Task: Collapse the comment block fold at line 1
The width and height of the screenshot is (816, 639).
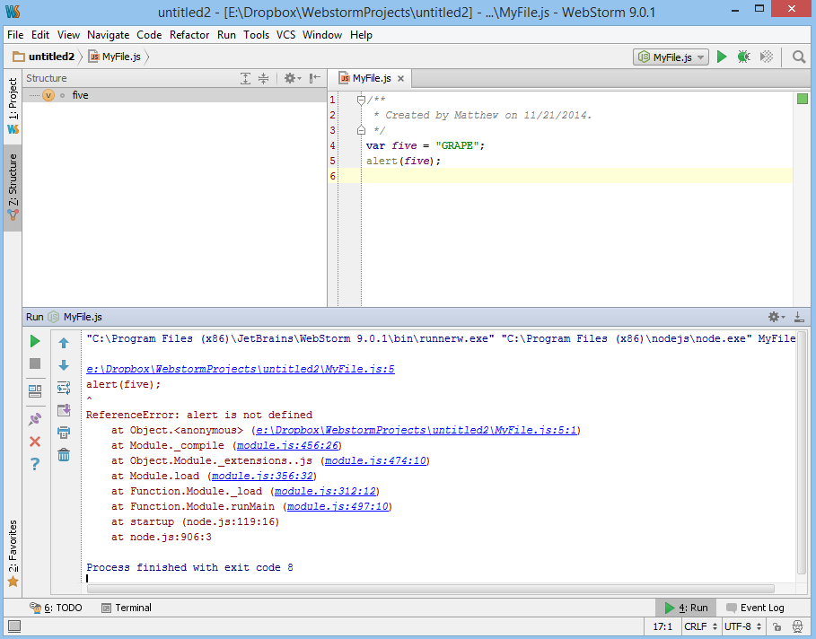Action: coord(361,100)
